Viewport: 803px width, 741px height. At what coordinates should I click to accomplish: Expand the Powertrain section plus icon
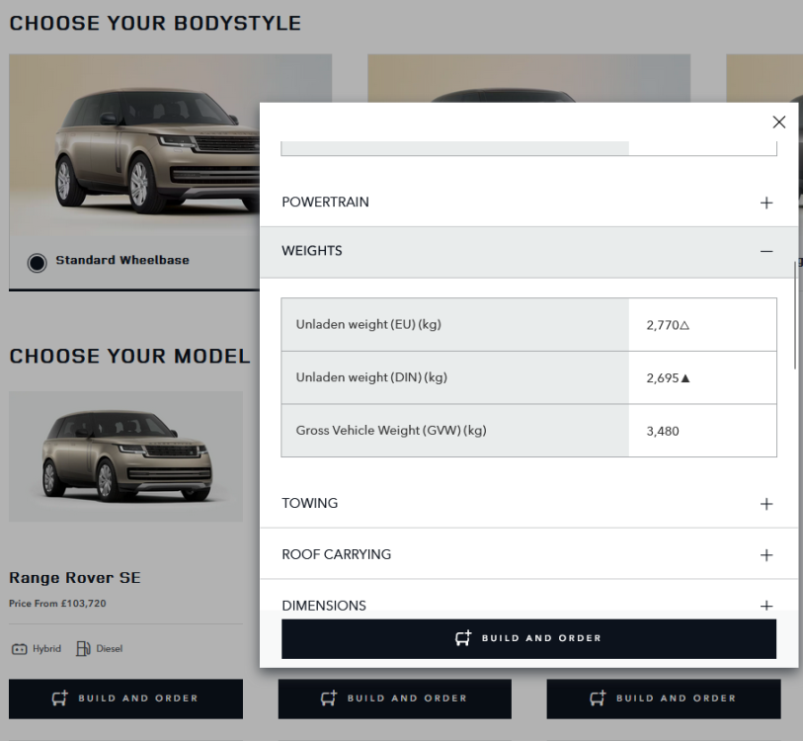(x=766, y=203)
